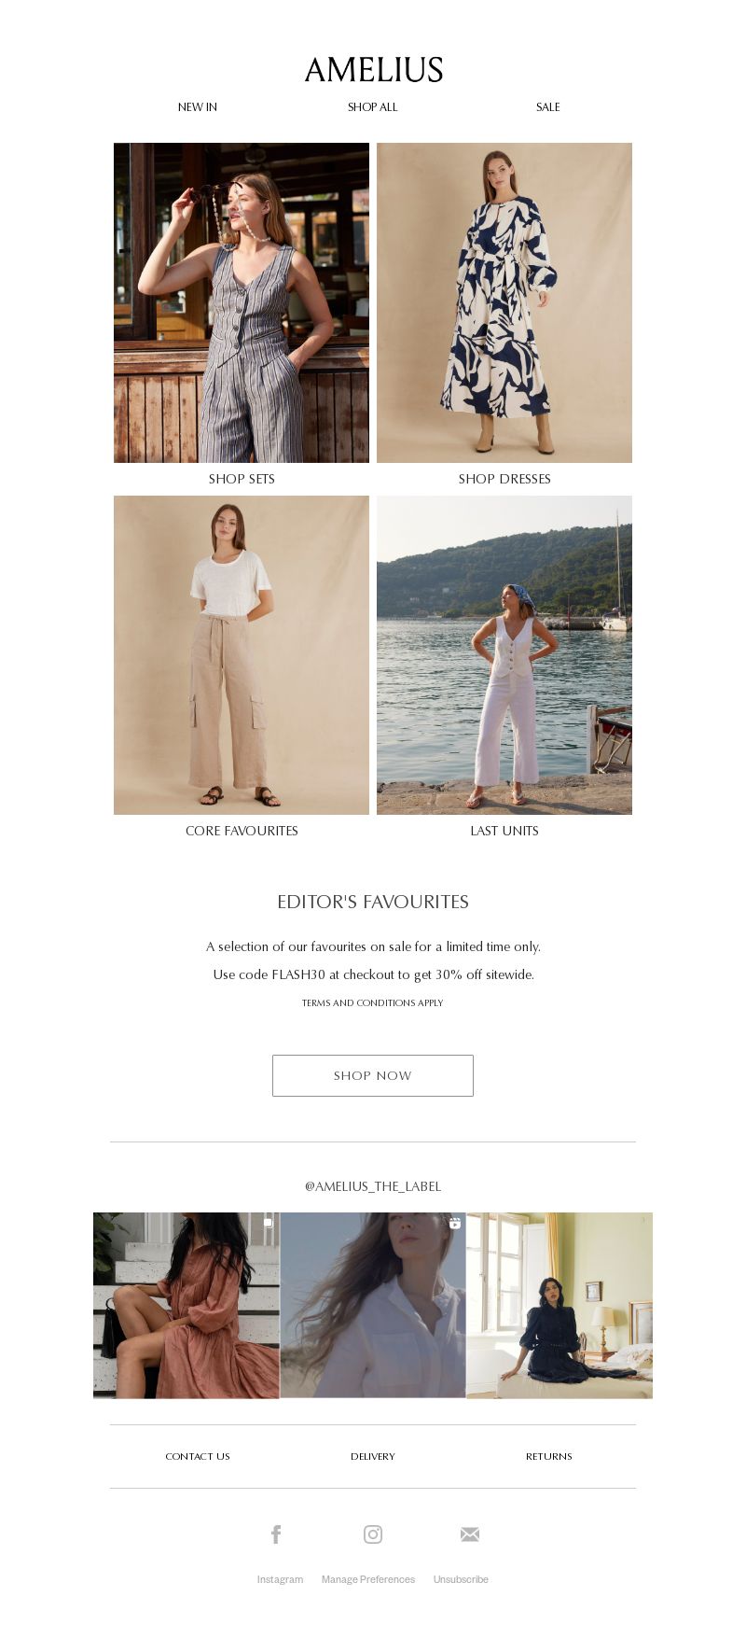
Task: Open the SHOP SETS link
Action: (x=242, y=479)
